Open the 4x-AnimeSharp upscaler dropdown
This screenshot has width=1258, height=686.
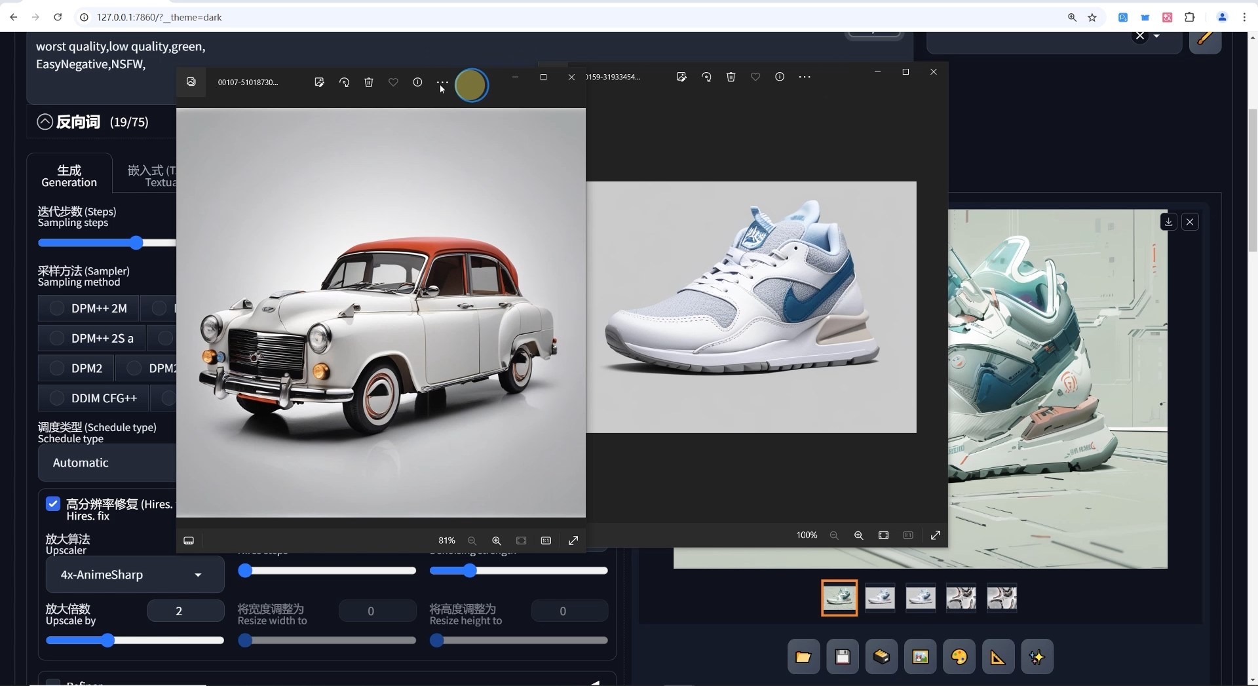[x=135, y=575]
